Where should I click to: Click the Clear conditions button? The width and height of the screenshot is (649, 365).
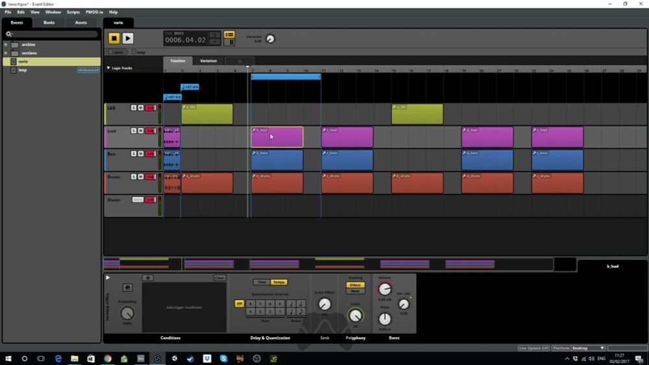pos(220,277)
